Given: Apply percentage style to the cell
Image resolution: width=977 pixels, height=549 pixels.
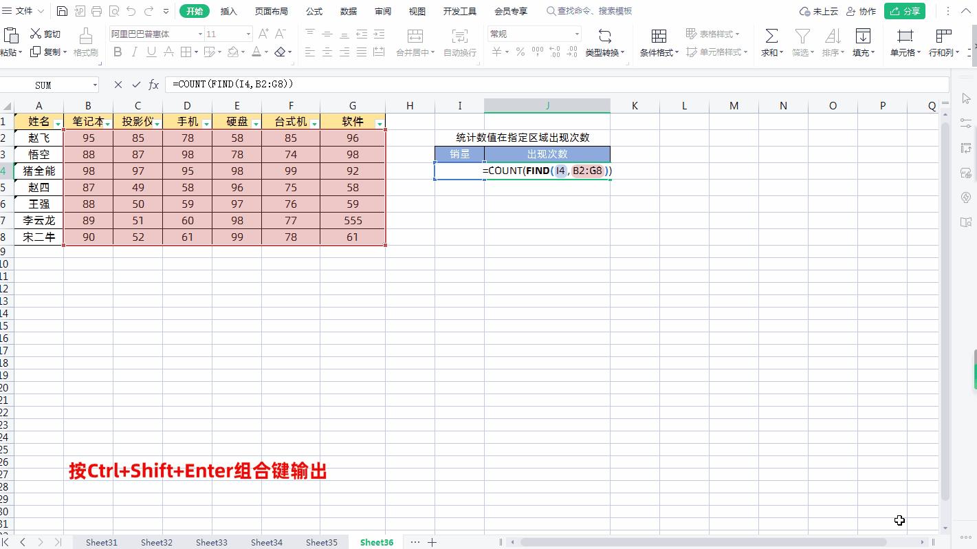Looking at the screenshot, I should point(520,50).
